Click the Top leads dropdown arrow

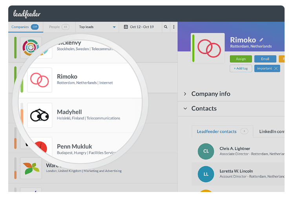coord(114,27)
